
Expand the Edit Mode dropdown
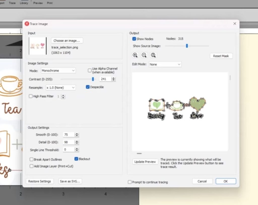point(165,64)
